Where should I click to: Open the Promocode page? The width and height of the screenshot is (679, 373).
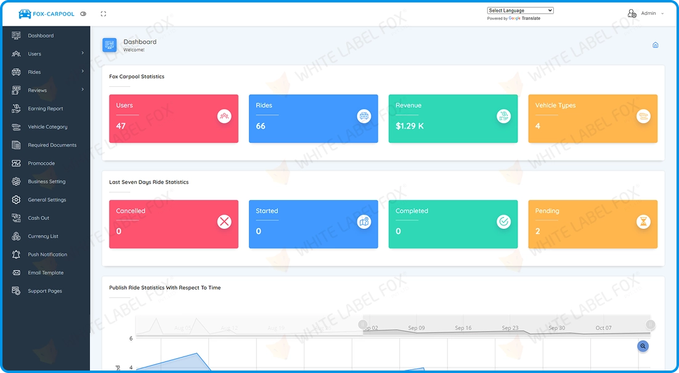(x=41, y=163)
